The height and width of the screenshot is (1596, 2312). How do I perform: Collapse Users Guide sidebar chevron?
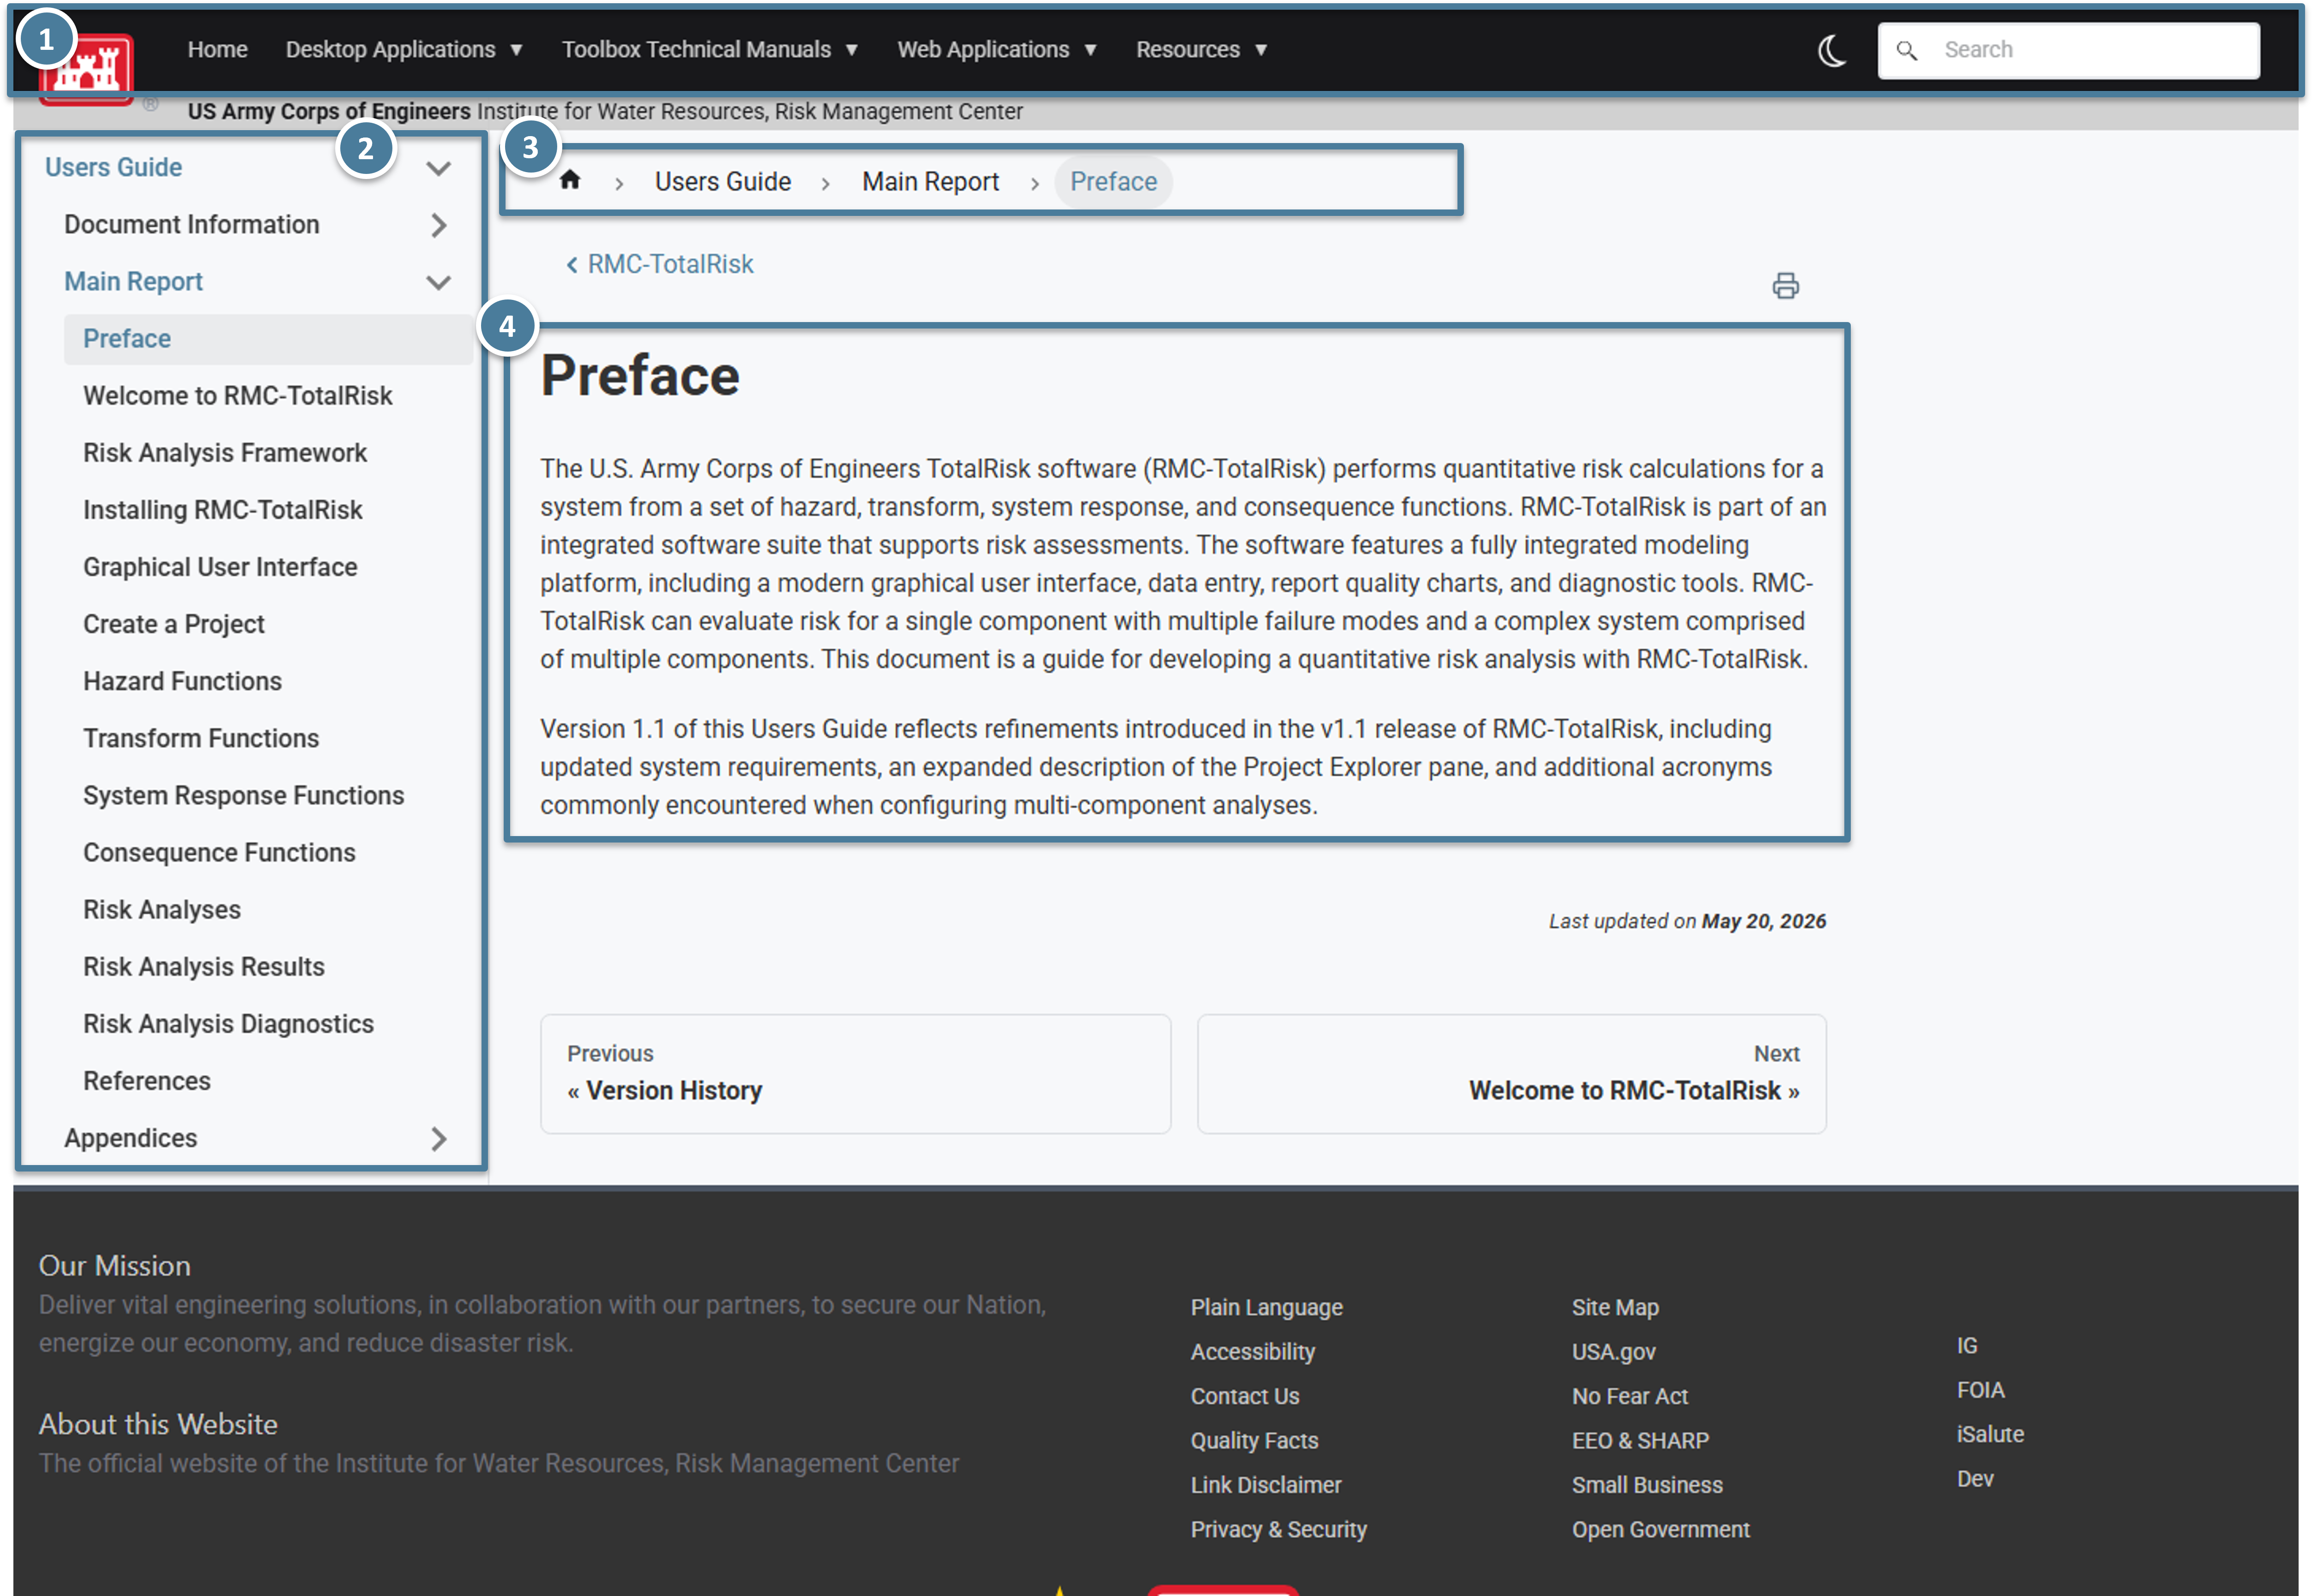pyautogui.click(x=438, y=168)
